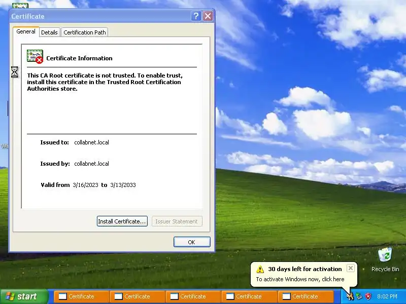Close the Certificate dialog window
The width and height of the screenshot is (406, 304).
click(x=208, y=16)
